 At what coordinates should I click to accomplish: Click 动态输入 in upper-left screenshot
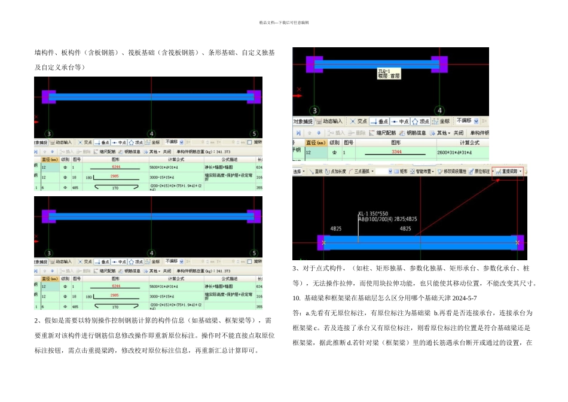(60, 142)
